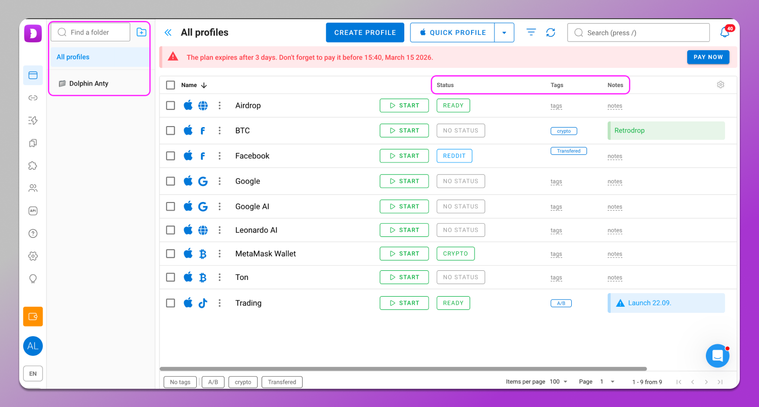Image resolution: width=759 pixels, height=407 pixels.
Task: Open the orange wallet billing icon
Action: tap(33, 316)
